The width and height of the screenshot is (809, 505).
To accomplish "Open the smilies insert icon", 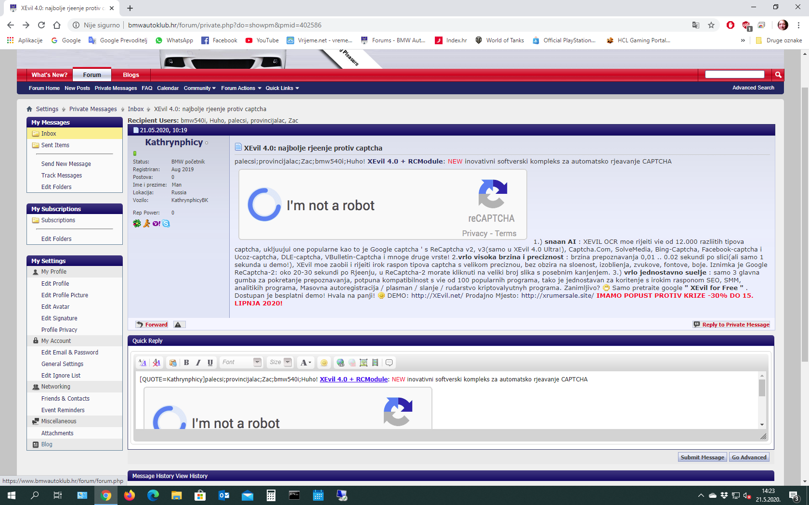I will coord(324,363).
